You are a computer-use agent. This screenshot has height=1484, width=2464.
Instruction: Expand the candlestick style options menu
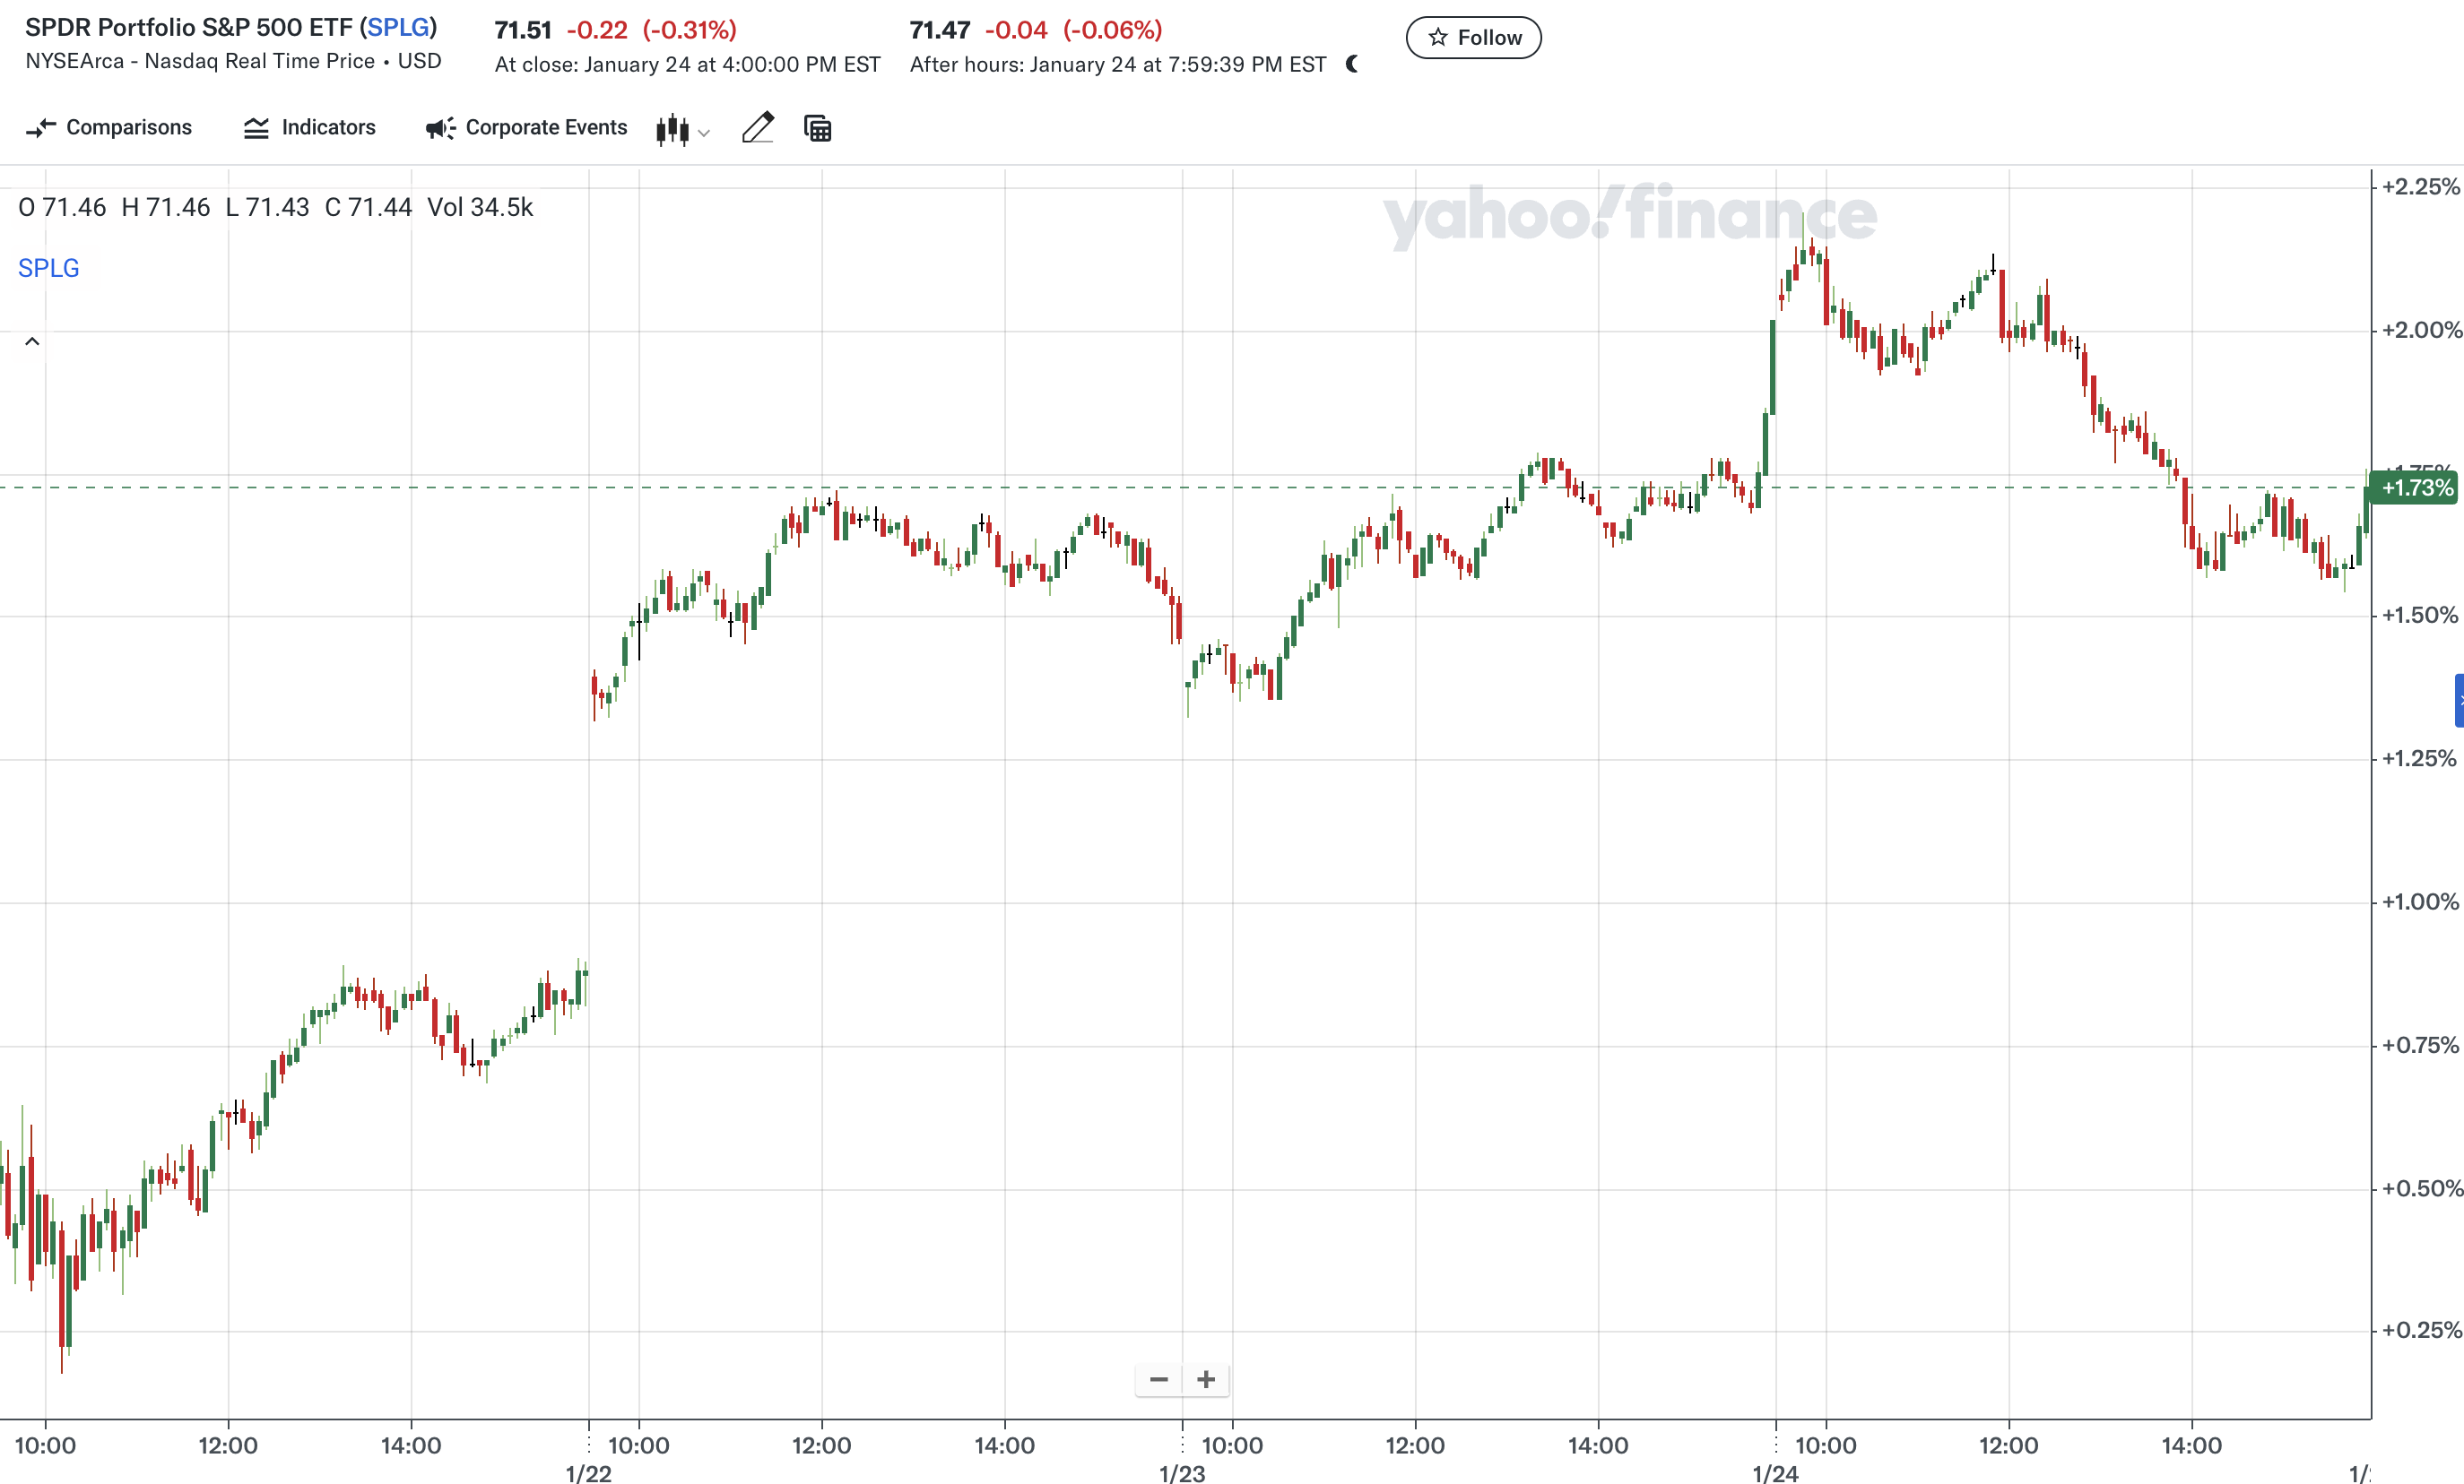click(x=705, y=132)
